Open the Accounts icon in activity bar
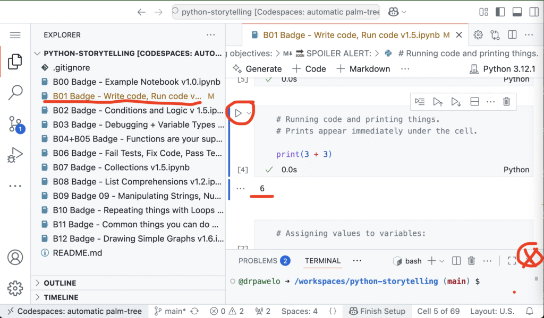Image resolution: width=544 pixels, height=318 pixels. [15, 258]
